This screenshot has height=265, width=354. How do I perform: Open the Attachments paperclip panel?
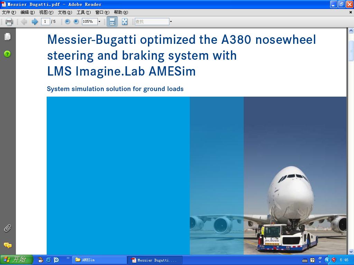[8, 228]
